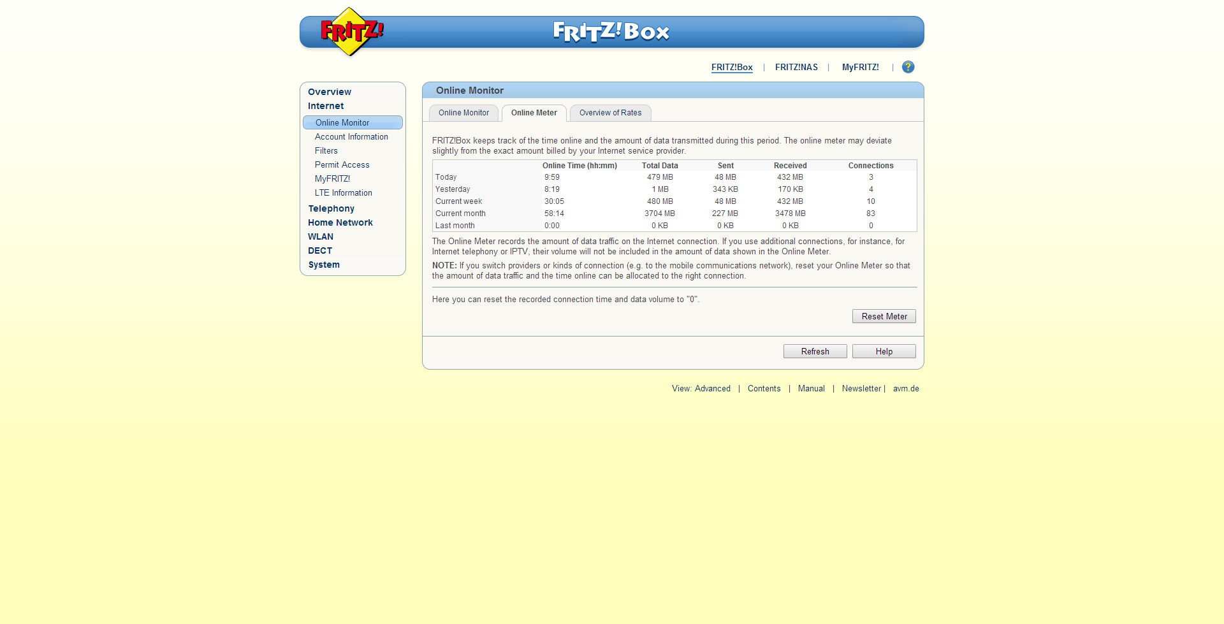Viewport: 1224px width, 624px height.
Task: Select Internet in the sidebar
Action: 326,106
